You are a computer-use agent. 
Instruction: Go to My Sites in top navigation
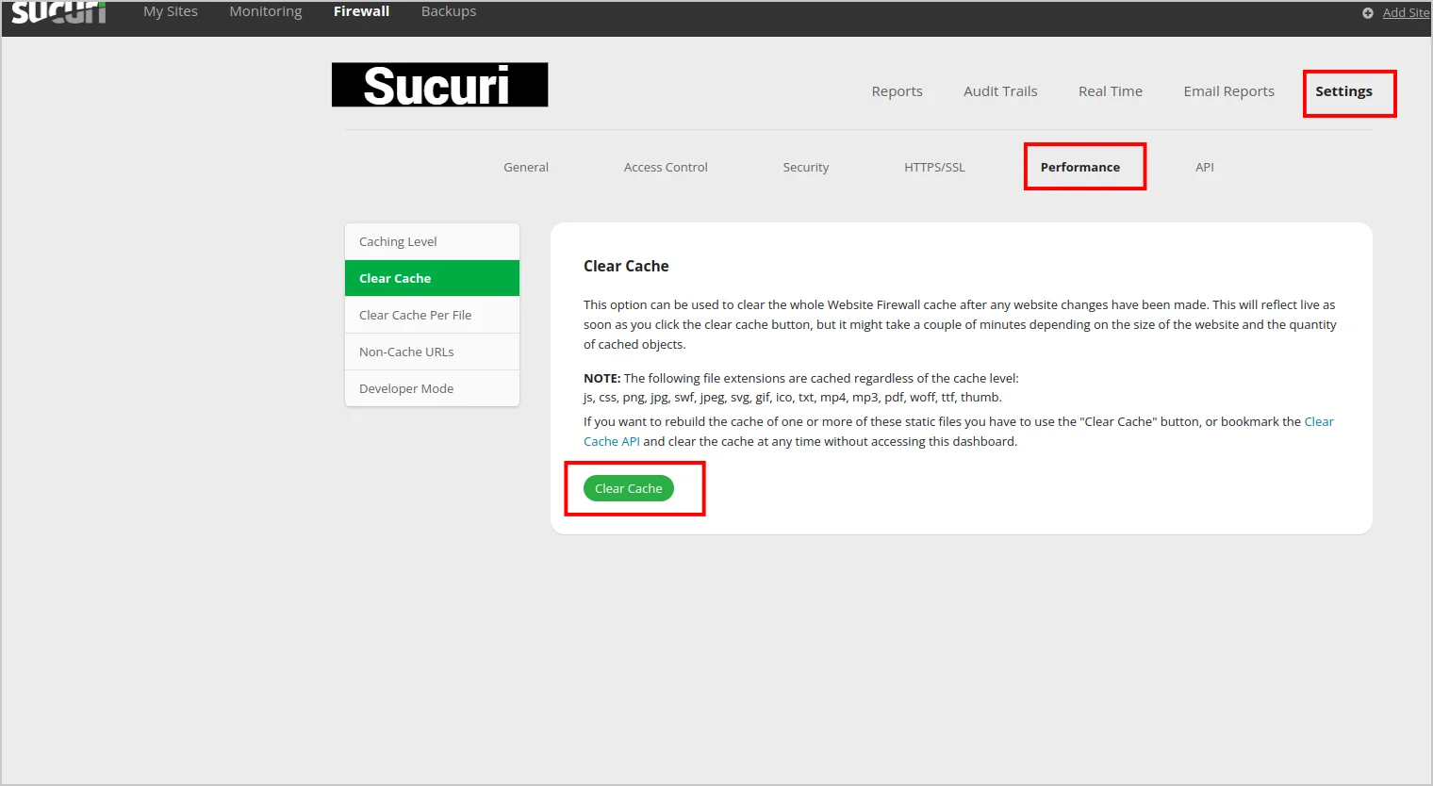[171, 11]
